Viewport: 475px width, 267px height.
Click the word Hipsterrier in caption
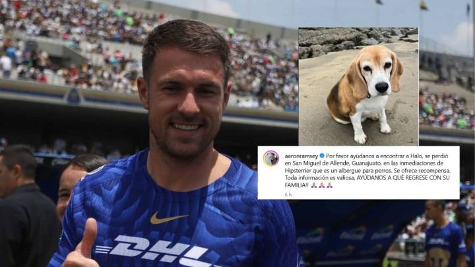point(298,171)
